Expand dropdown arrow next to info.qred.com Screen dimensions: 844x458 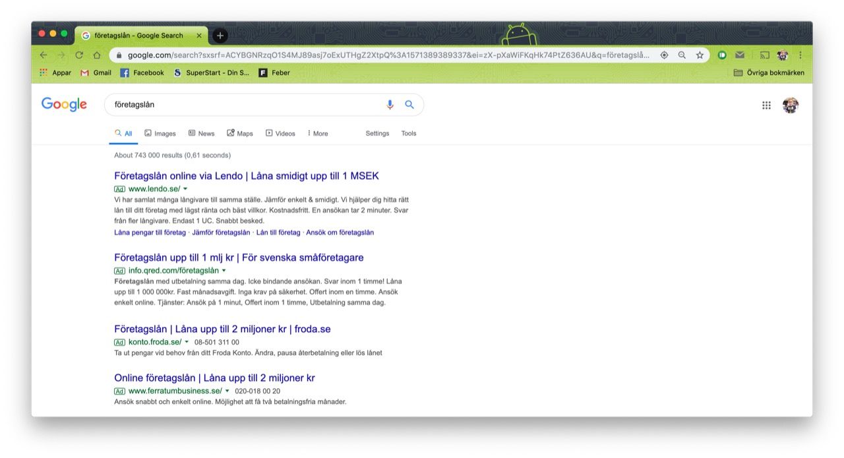[224, 271]
